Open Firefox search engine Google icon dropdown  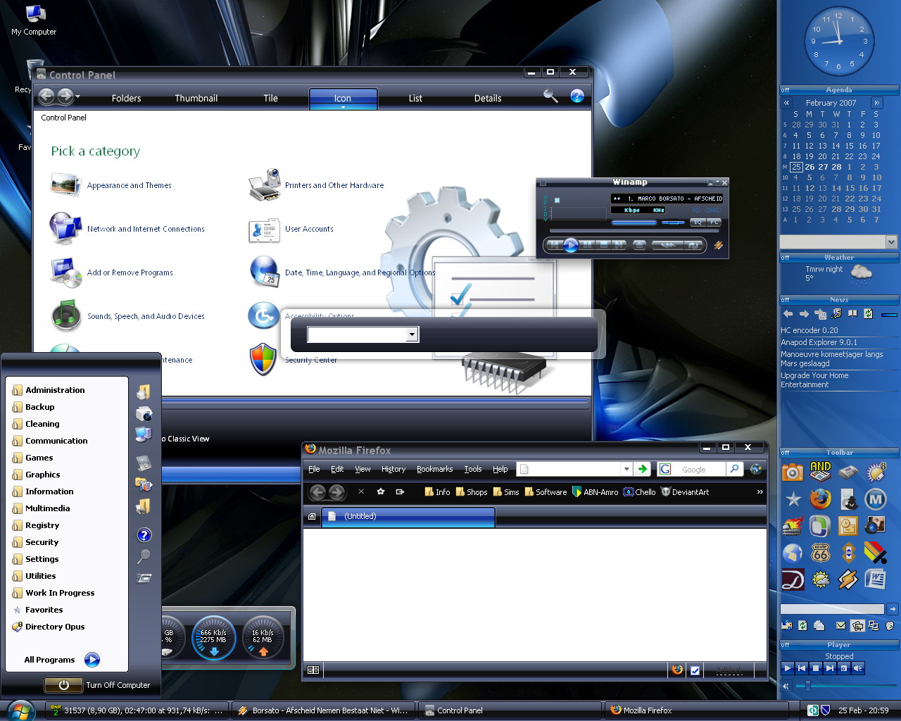tap(666, 469)
